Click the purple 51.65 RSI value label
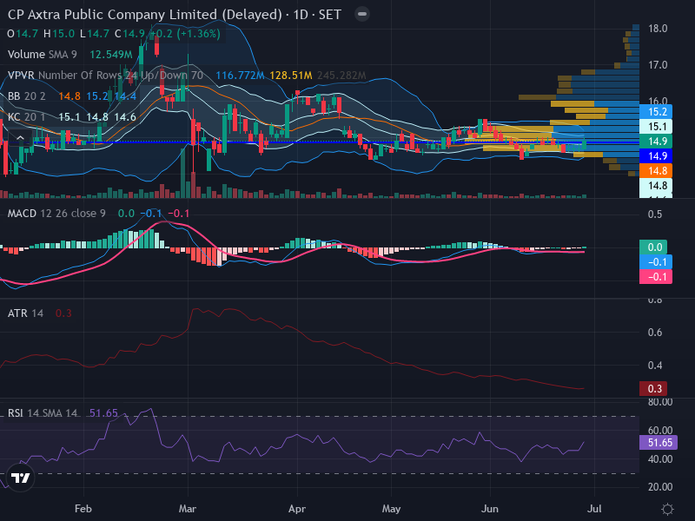This screenshot has width=695, height=521. (x=659, y=443)
